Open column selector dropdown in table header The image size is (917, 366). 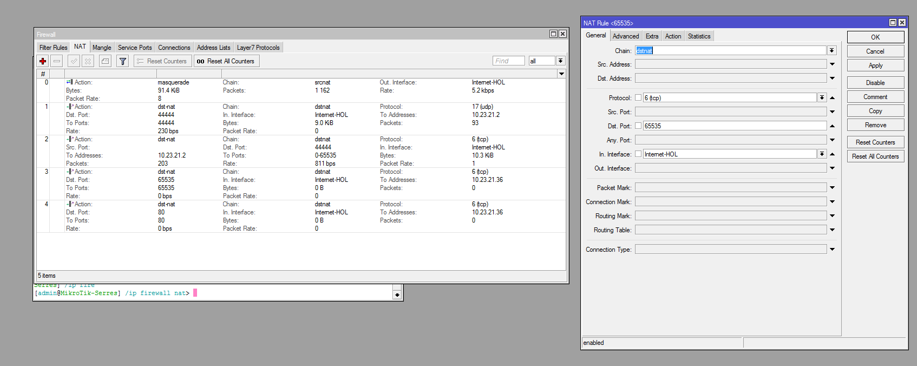click(561, 74)
